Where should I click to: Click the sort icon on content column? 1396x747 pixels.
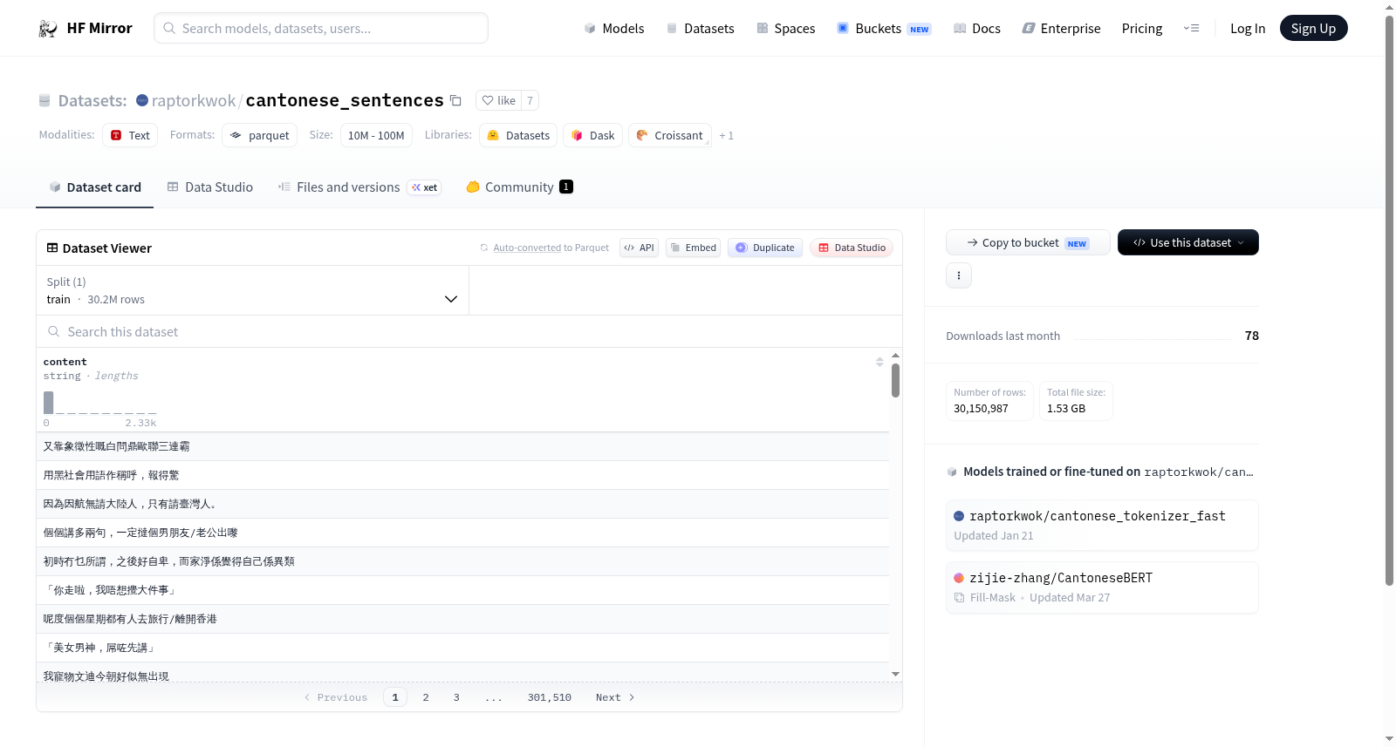(x=879, y=362)
